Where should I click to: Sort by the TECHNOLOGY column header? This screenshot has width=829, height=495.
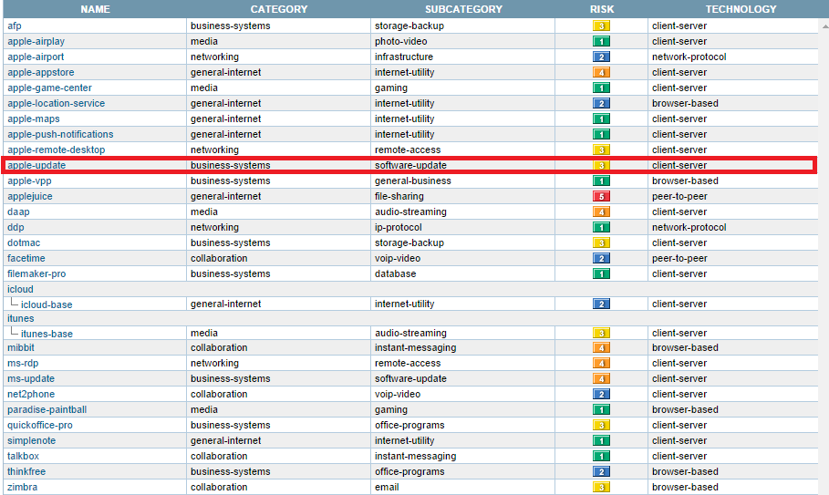pos(741,9)
